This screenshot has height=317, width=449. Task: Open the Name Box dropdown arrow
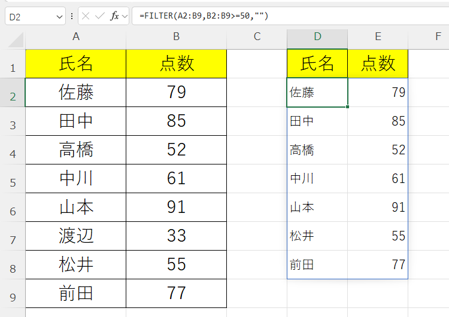(59, 17)
